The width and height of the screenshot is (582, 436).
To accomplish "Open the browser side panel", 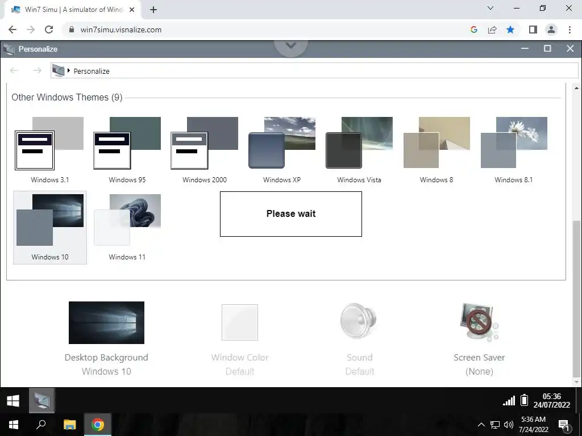I will pyautogui.click(x=533, y=30).
